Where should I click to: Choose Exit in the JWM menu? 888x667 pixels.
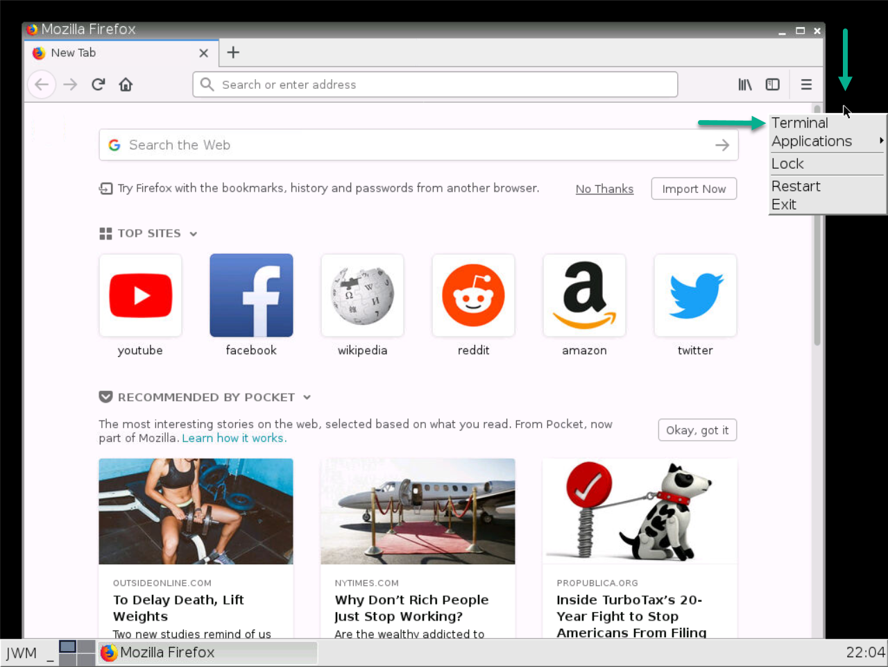pyautogui.click(x=828, y=204)
